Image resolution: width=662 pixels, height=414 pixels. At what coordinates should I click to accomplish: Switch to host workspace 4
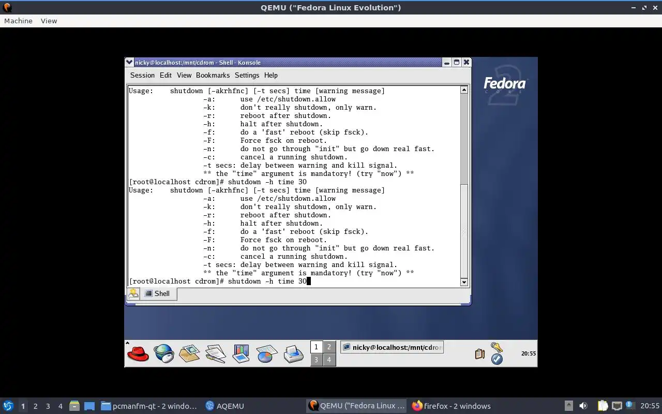61,406
